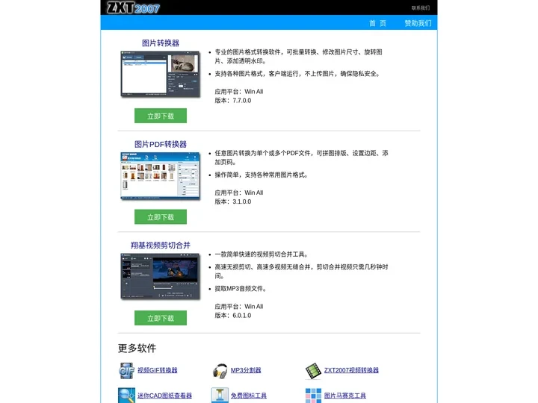The image size is (538, 403).
Task: Open the 赞助我们 menu item
Action: (x=418, y=23)
